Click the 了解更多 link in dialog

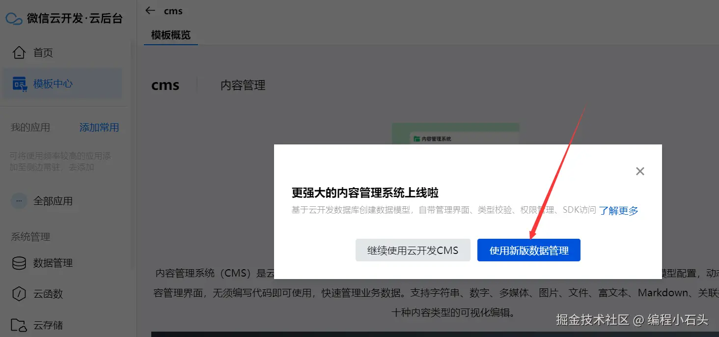[x=619, y=211]
